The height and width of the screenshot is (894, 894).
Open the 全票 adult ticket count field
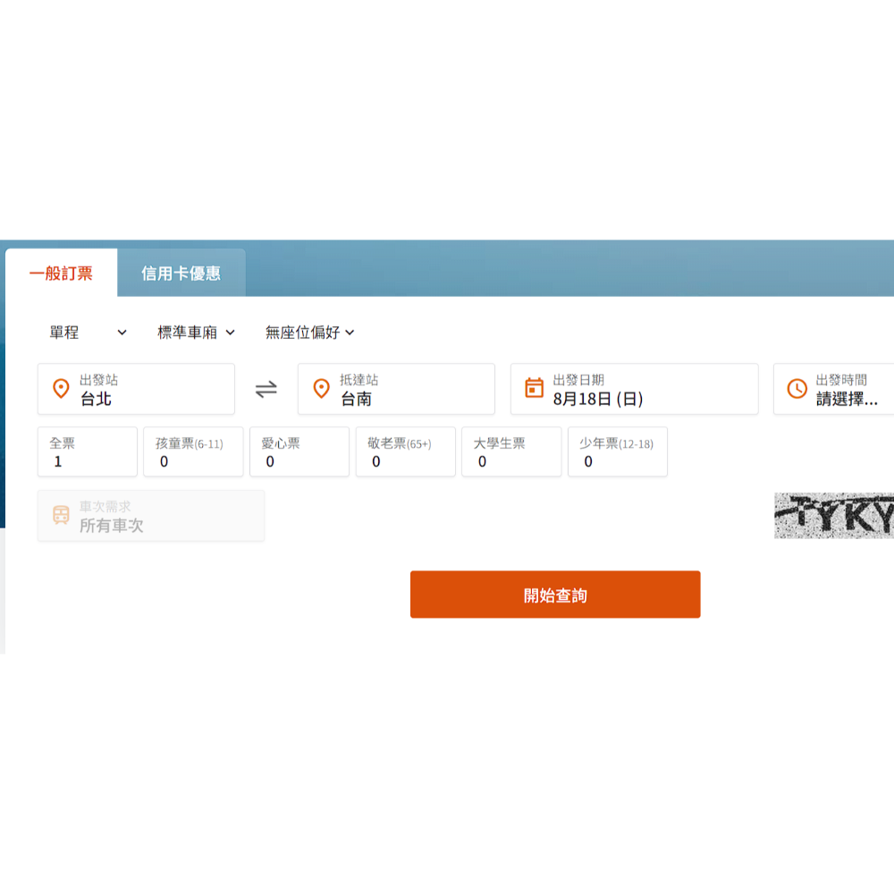click(88, 452)
